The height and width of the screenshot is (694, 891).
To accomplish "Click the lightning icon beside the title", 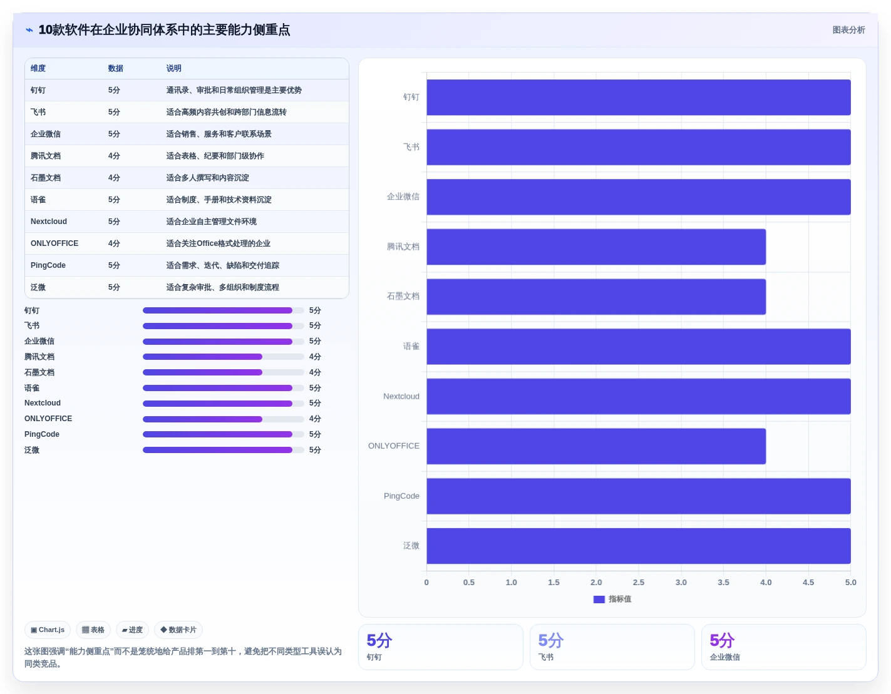I will tap(29, 30).
